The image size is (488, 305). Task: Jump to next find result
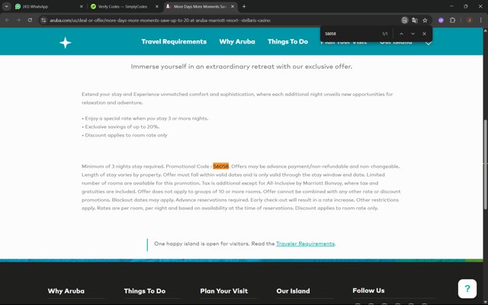(413, 34)
